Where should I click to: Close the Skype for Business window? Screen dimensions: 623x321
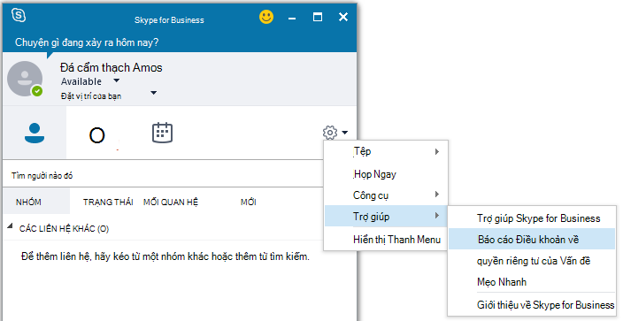[x=343, y=17]
